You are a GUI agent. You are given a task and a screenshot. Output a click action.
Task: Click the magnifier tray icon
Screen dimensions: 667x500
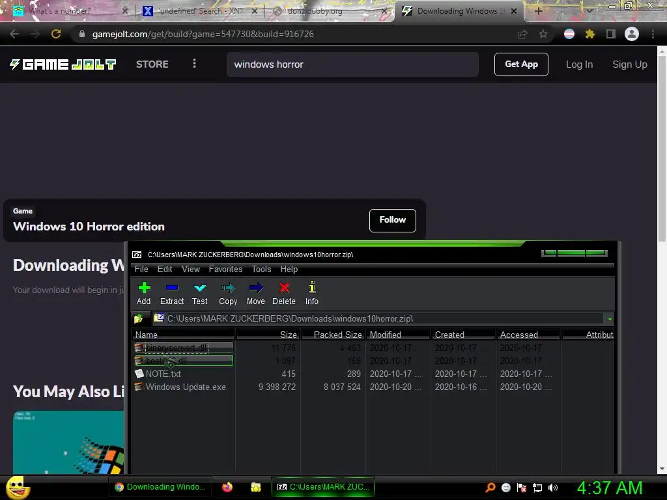click(x=490, y=488)
